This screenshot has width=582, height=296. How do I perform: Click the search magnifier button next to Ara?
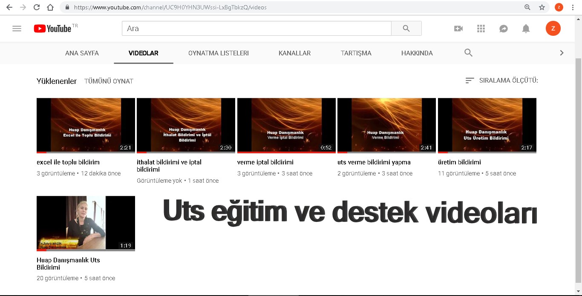point(406,29)
